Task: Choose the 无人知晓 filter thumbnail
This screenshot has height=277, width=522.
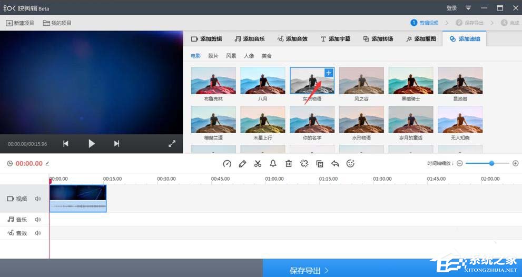Action: pos(460,119)
